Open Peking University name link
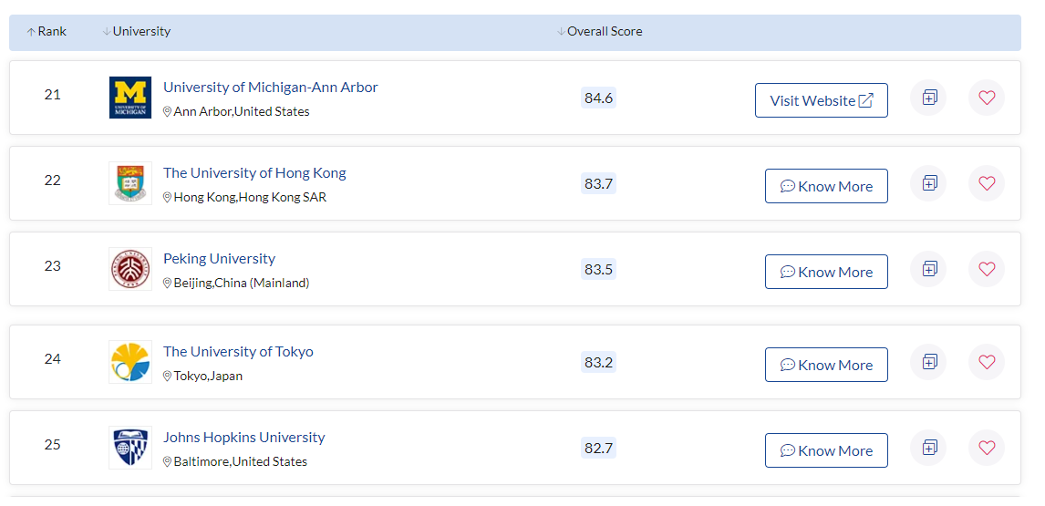 [x=219, y=259]
